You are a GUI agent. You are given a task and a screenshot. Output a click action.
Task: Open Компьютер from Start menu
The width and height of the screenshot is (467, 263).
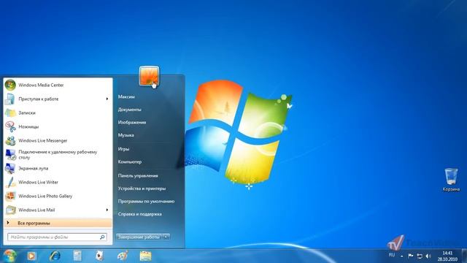pos(130,161)
